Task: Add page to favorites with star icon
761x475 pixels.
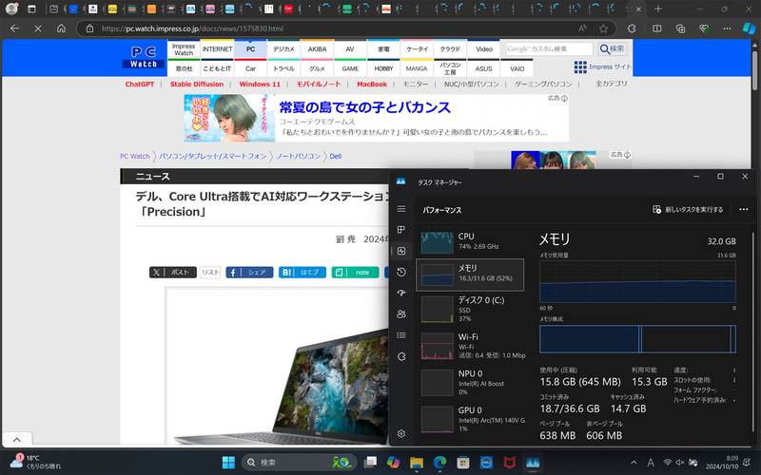Action: click(603, 28)
